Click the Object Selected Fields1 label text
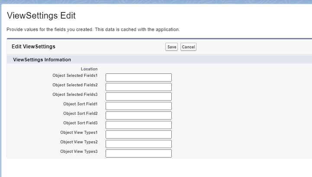This screenshot has height=177, width=312. click(75, 76)
